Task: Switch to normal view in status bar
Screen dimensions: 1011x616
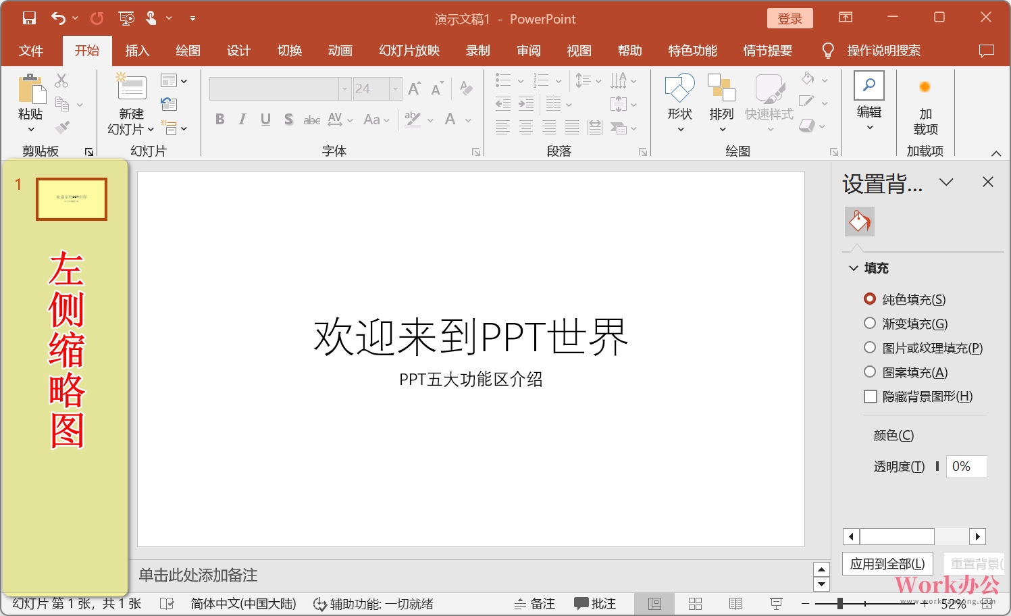Action: click(x=654, y=604)
